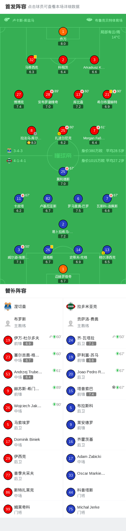Open blue player 25 莫利德斯 icon
The width and height of the screenshot is (126, 531).
63,172
